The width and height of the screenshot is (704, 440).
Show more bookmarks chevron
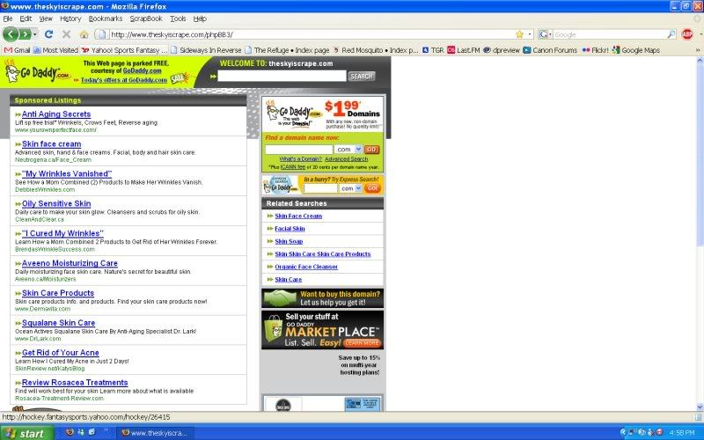tap(698, 50)
